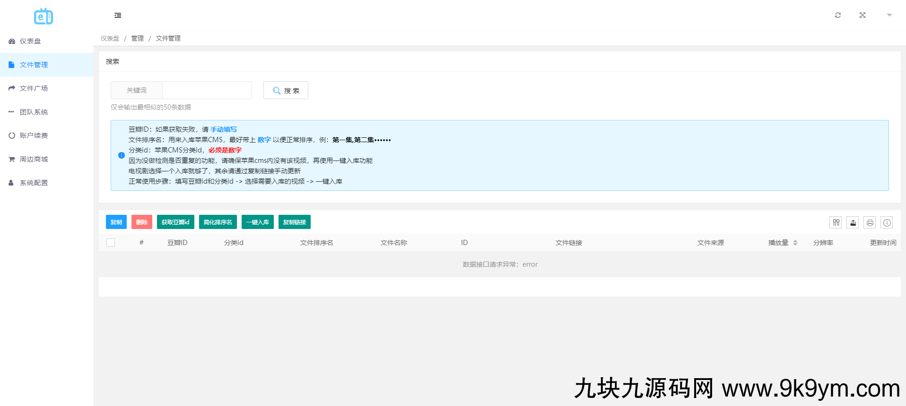906x406 pixels.
Task: Click the 关键词 label box
Action: coord(137,90)
